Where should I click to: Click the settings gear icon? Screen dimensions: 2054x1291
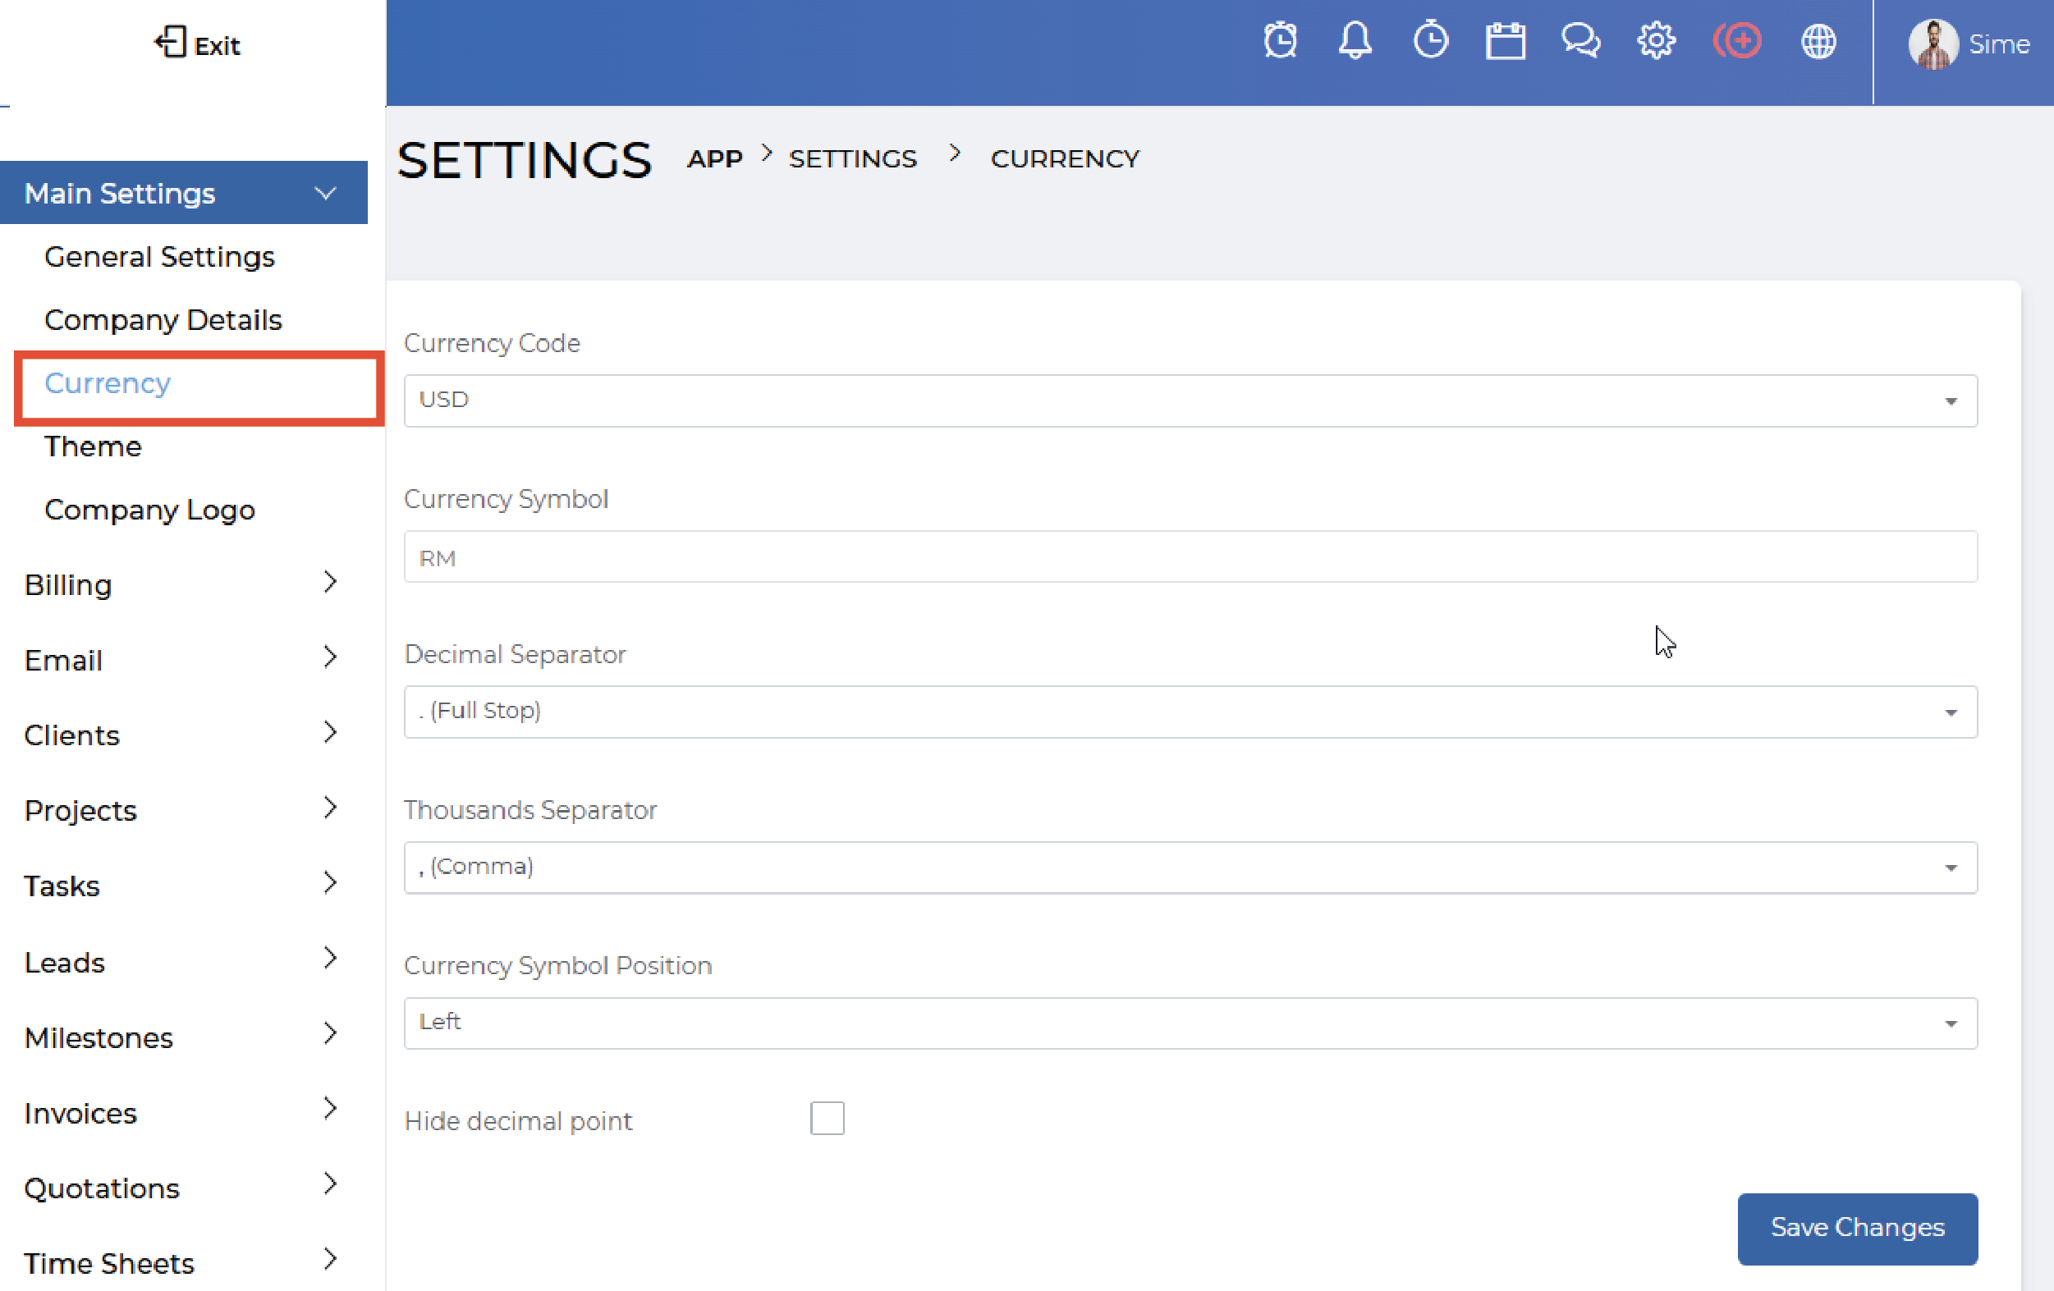click(1656, 41)
